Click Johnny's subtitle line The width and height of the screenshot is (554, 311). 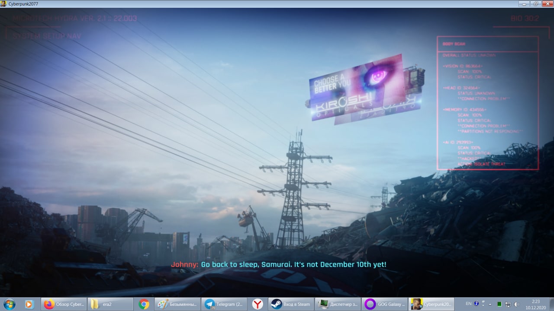pos(278,264)
